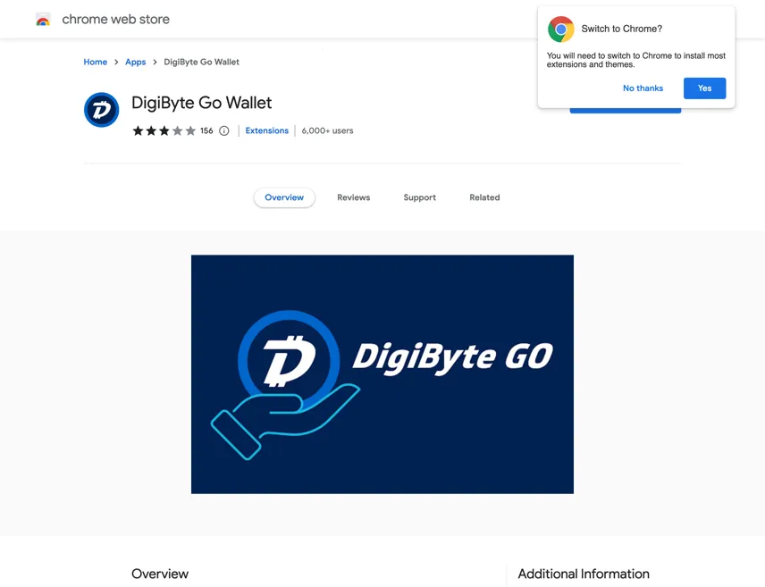The height and width of the screenshot is (587, 765).
Task: Click the Overview section heading
Action: (160, 574)
